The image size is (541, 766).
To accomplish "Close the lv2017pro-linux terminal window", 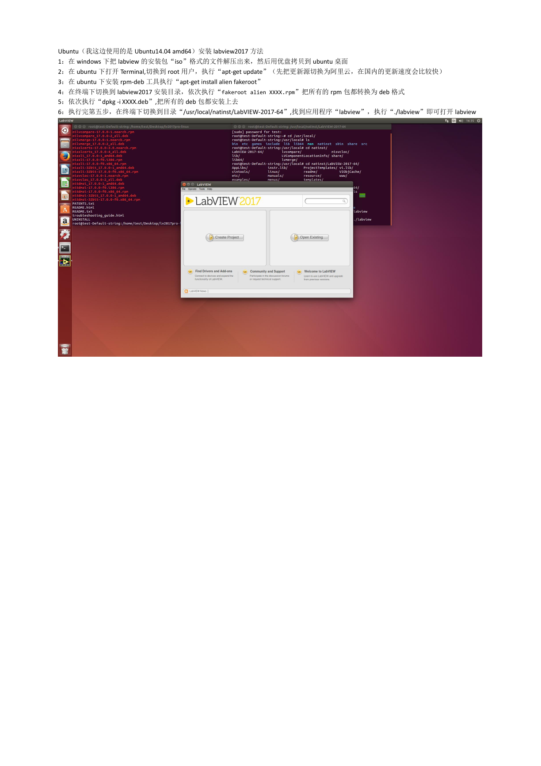I will tap(76, 127).
